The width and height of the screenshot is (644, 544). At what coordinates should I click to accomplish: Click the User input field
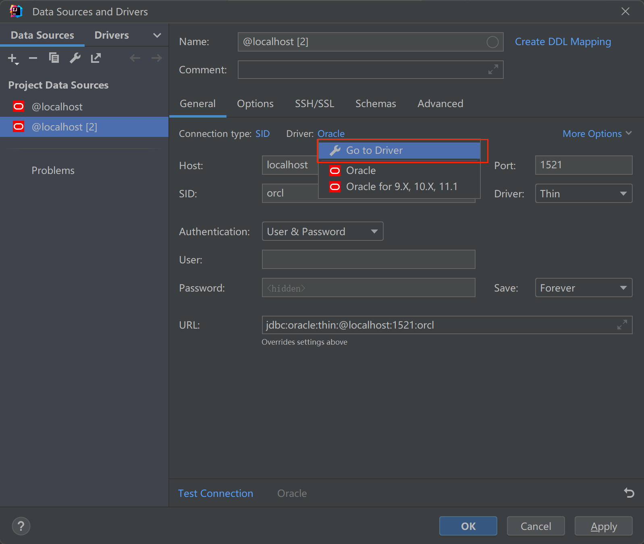coord(368,259)
